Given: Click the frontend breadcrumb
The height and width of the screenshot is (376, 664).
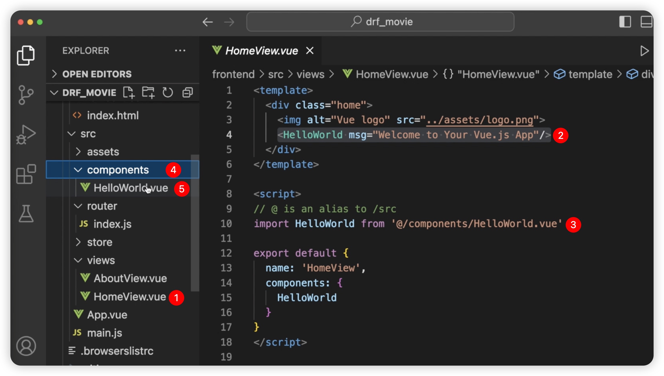Looking at the screenshot, I should coord(233,74).
